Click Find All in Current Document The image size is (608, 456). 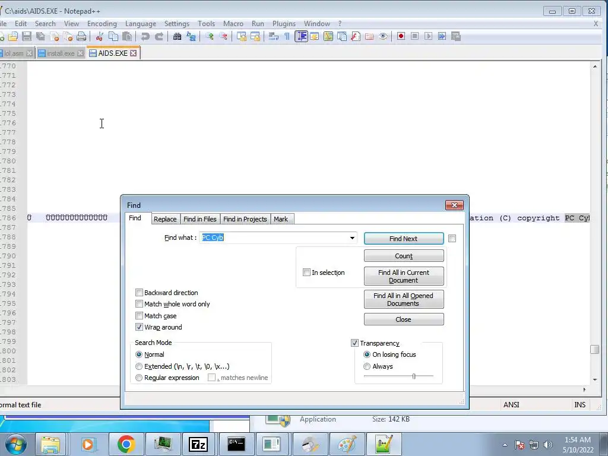point(404,276)
